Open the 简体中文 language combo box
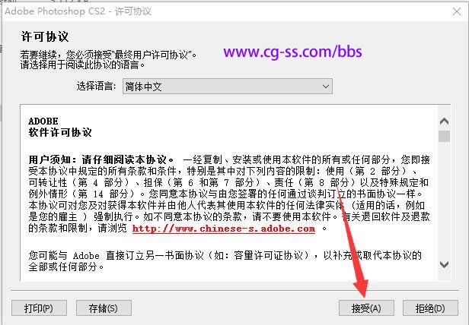 pos(228,87)
